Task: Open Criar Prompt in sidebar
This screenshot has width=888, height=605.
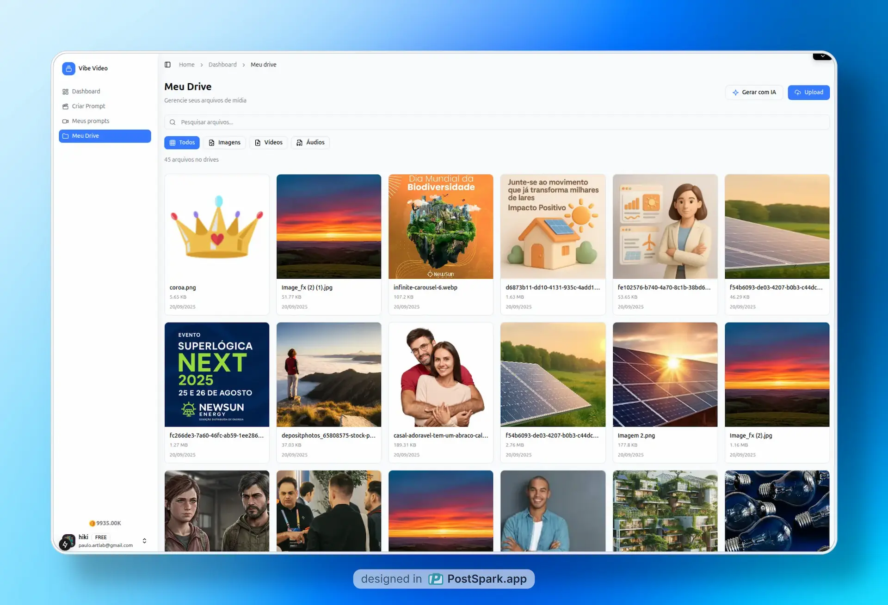Action: pos(88,106)
